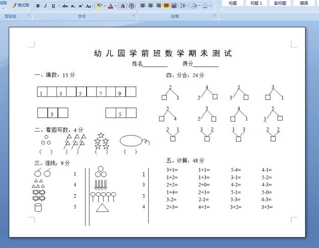
Task: Apply the 副标题 style
Action: (x=280, y=3)
